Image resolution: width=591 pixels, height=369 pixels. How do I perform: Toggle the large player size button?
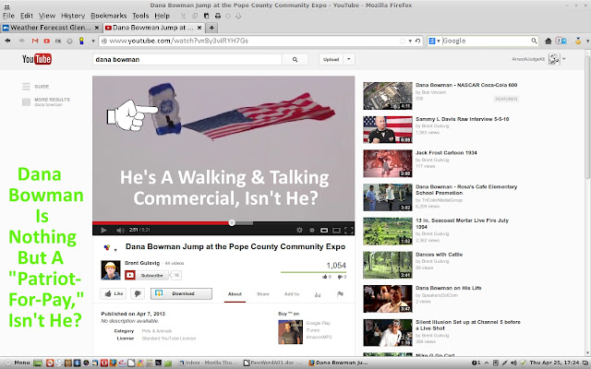click(x=336, y=230)
